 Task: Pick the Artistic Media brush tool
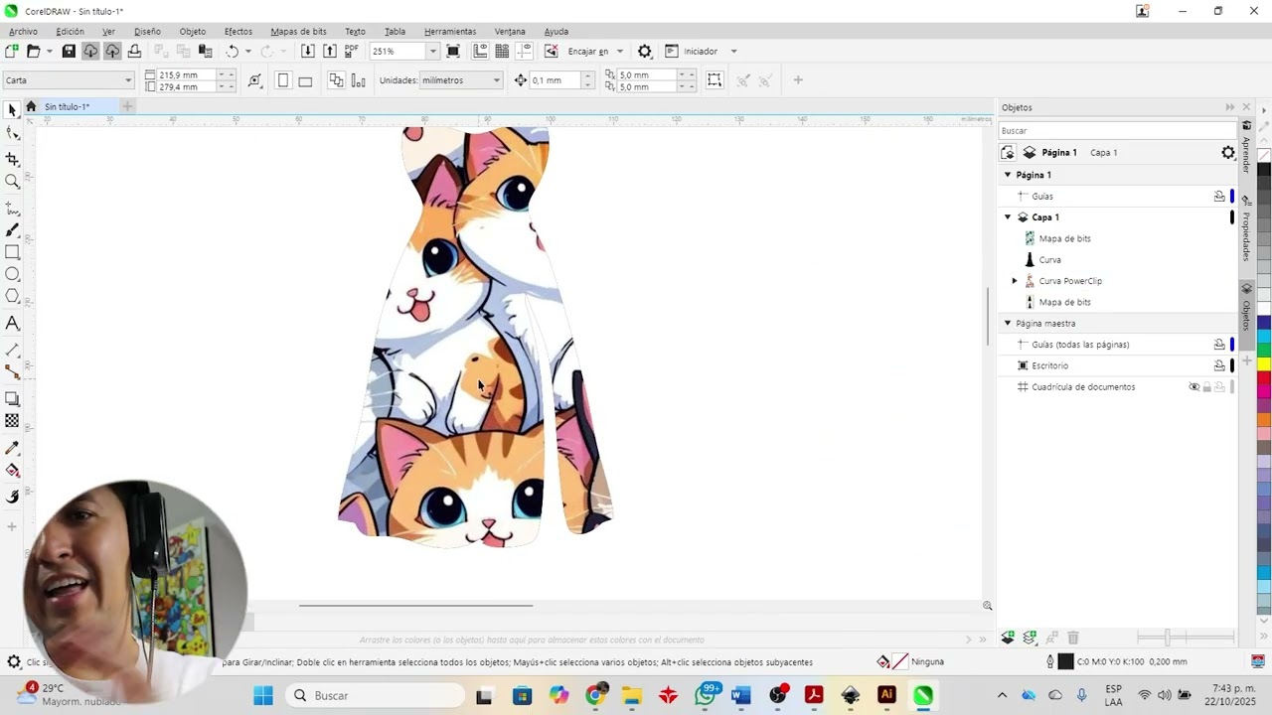point(12,230)
